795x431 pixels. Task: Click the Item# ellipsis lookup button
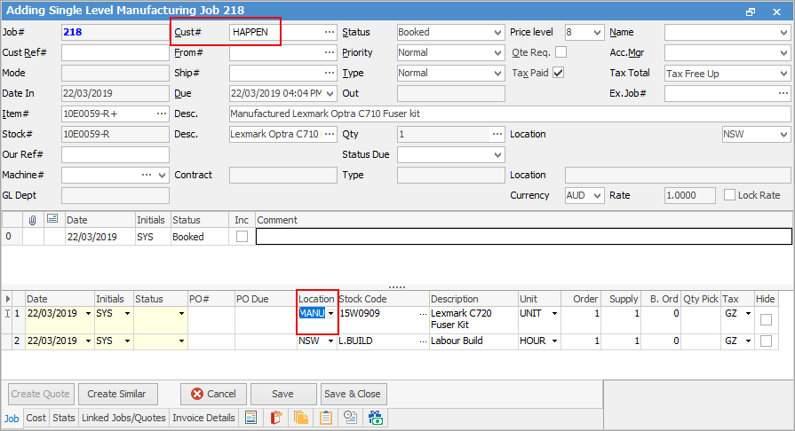pyautogui.click(x=162, y=114)
